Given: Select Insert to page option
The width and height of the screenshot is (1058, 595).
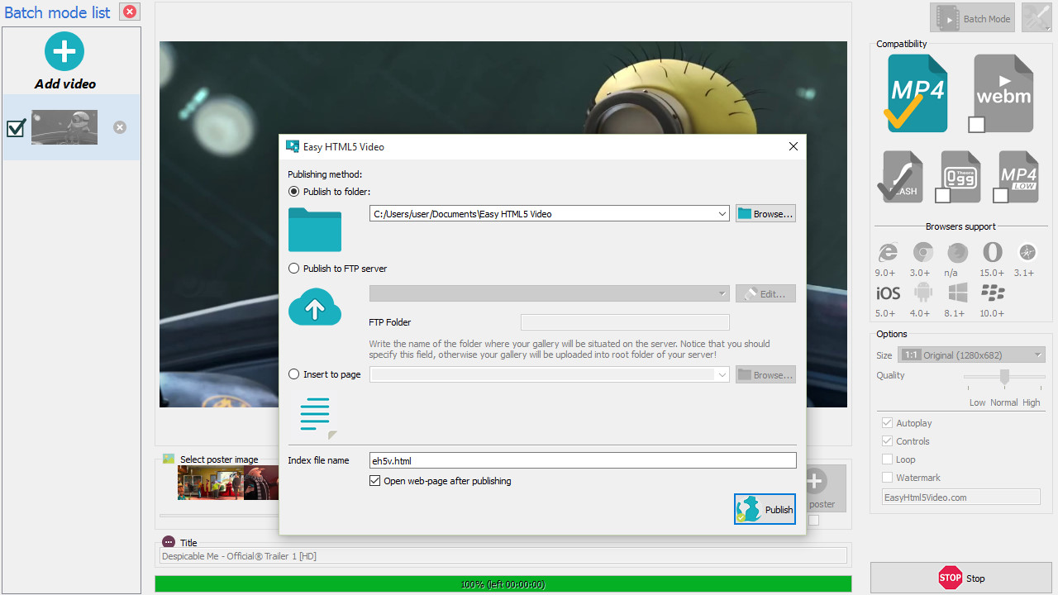Looking at the screenshot, I should [x=294, y=374].
